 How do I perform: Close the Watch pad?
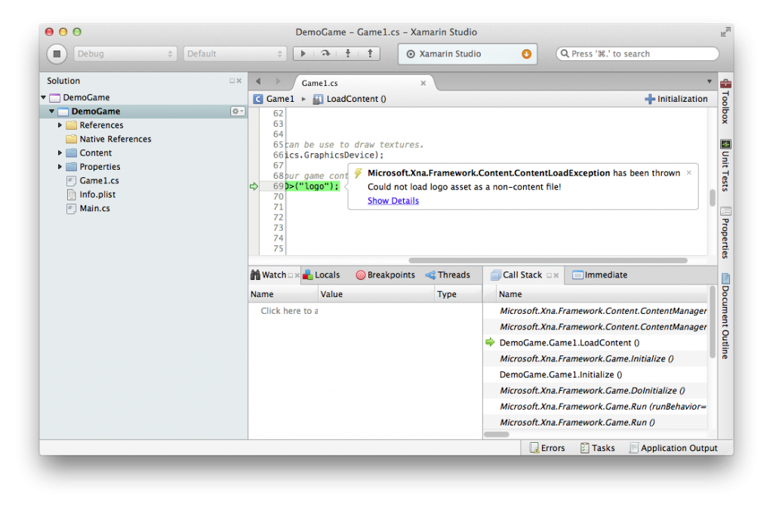[297, 275]
